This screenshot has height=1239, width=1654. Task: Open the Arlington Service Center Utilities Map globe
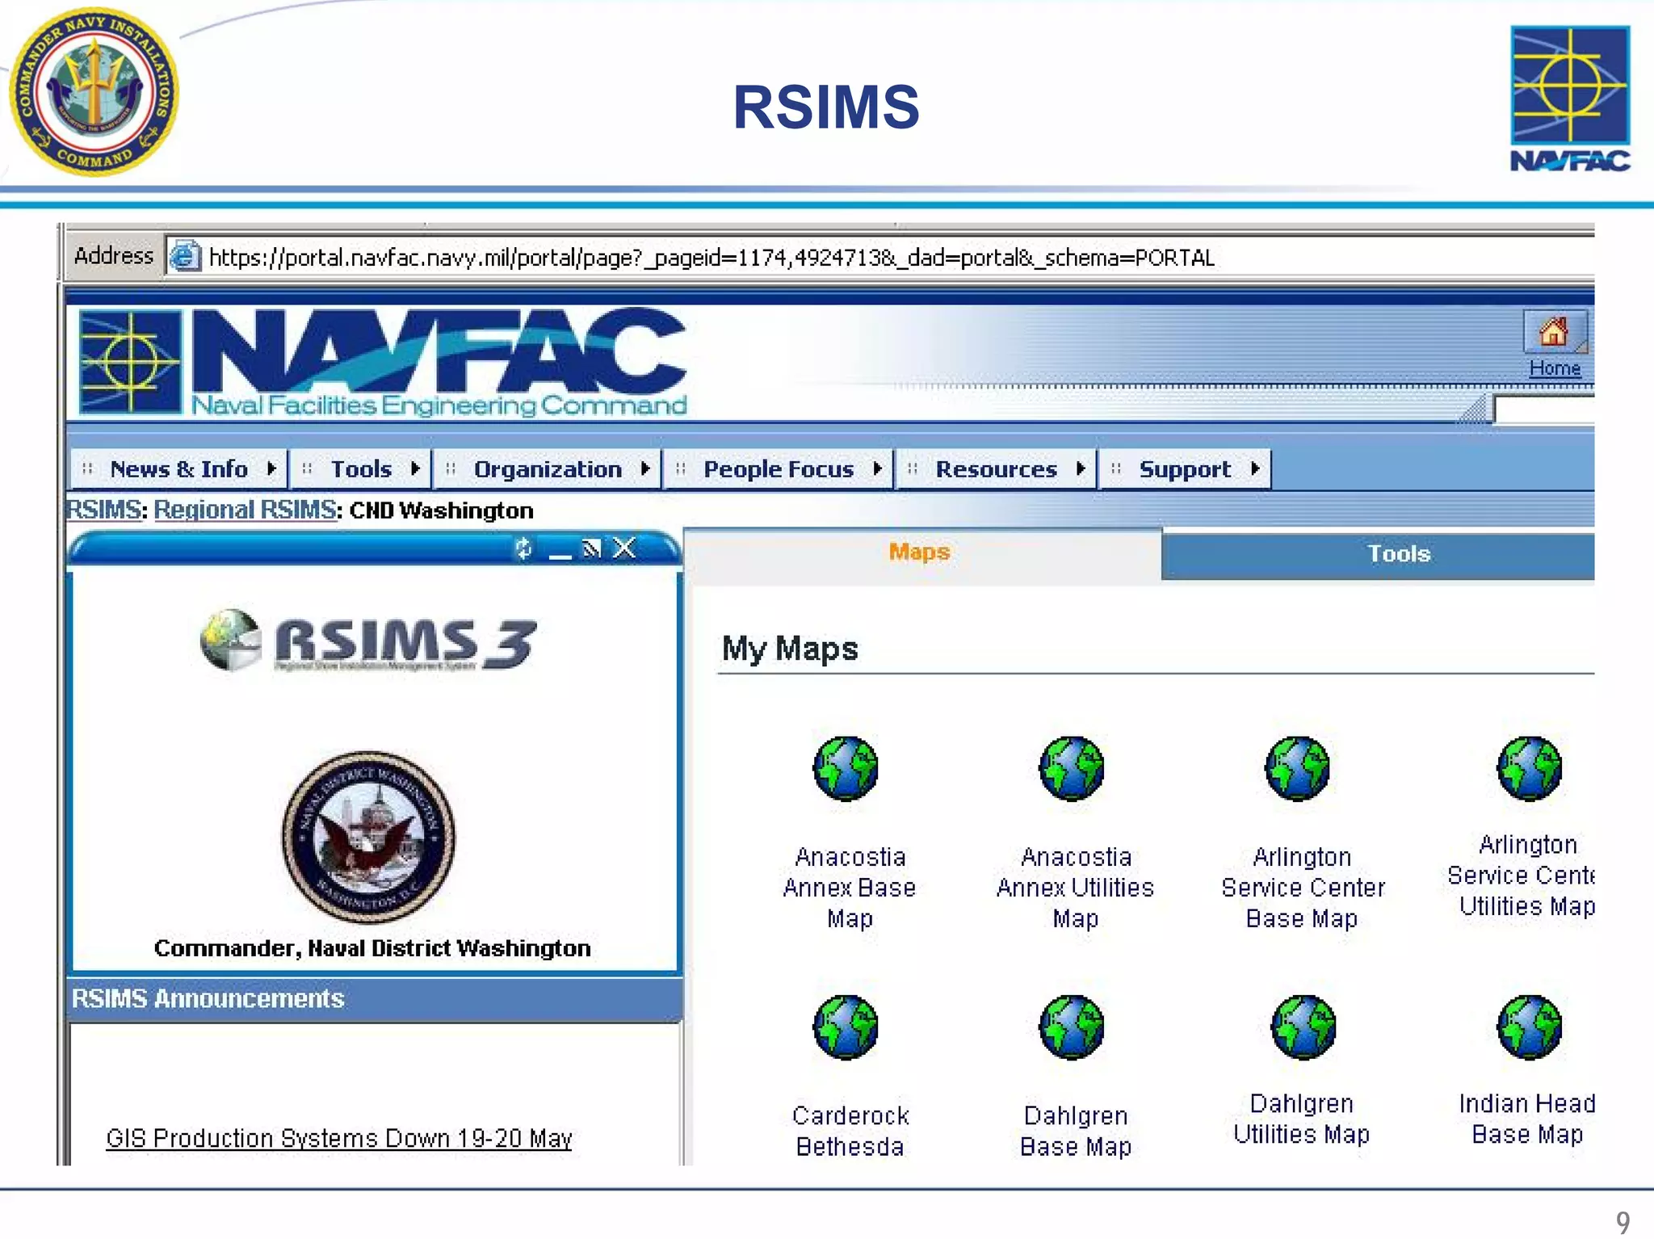pos(1529,768)
